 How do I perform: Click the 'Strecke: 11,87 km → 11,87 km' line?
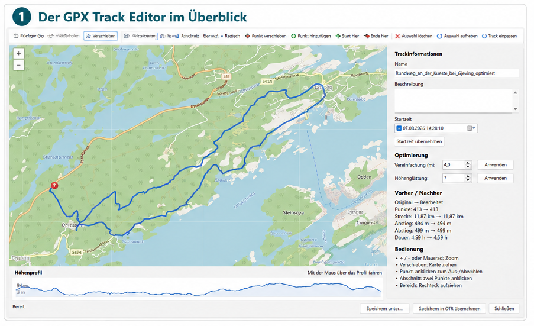(429, 217)
